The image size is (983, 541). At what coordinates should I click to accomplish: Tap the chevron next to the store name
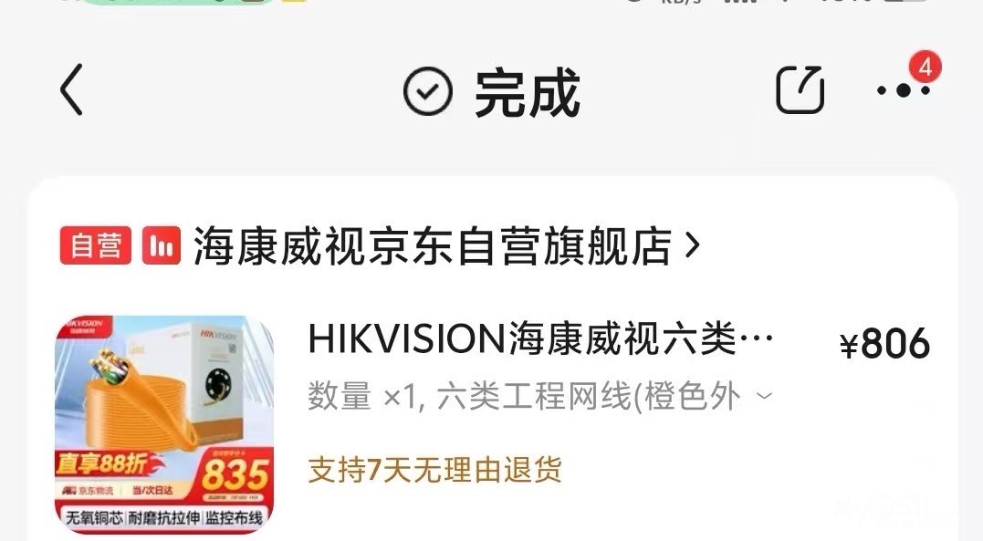692,245
